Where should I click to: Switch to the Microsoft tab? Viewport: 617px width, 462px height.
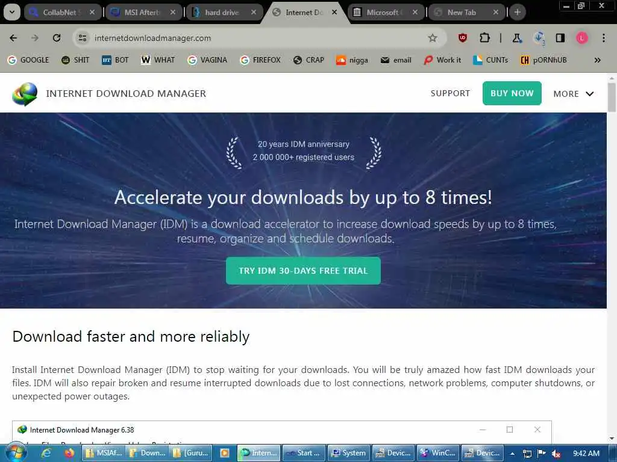386,12
